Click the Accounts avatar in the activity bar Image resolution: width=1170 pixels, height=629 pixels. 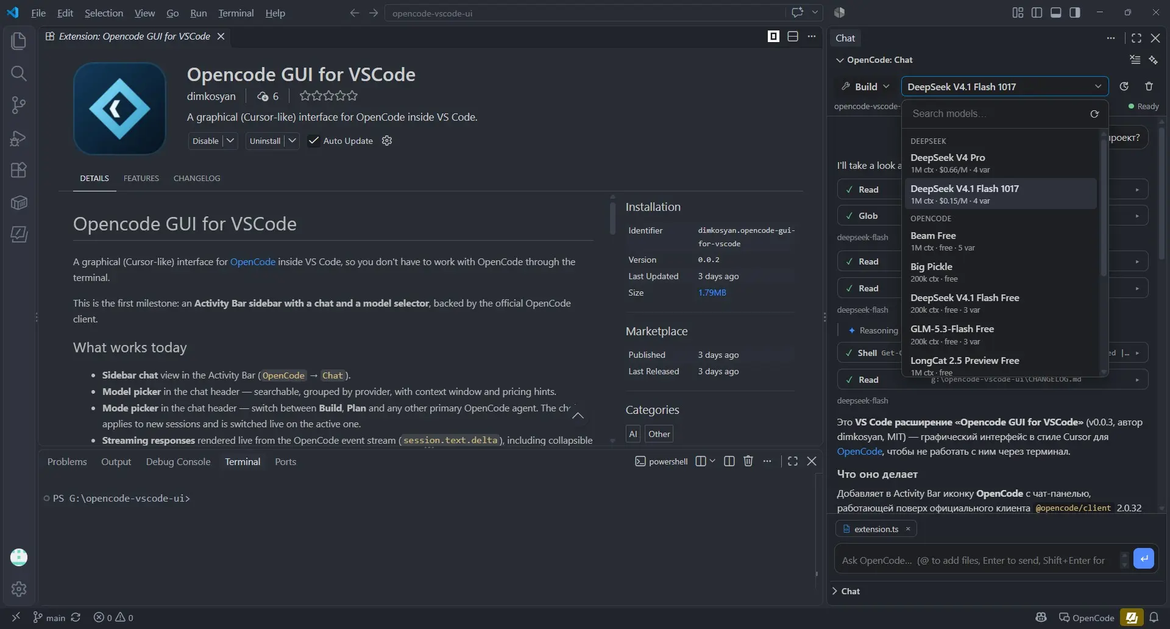[19, 557]
